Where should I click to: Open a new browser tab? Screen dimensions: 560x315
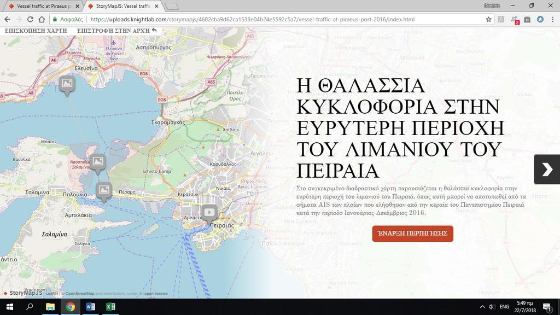pos(172,7)
